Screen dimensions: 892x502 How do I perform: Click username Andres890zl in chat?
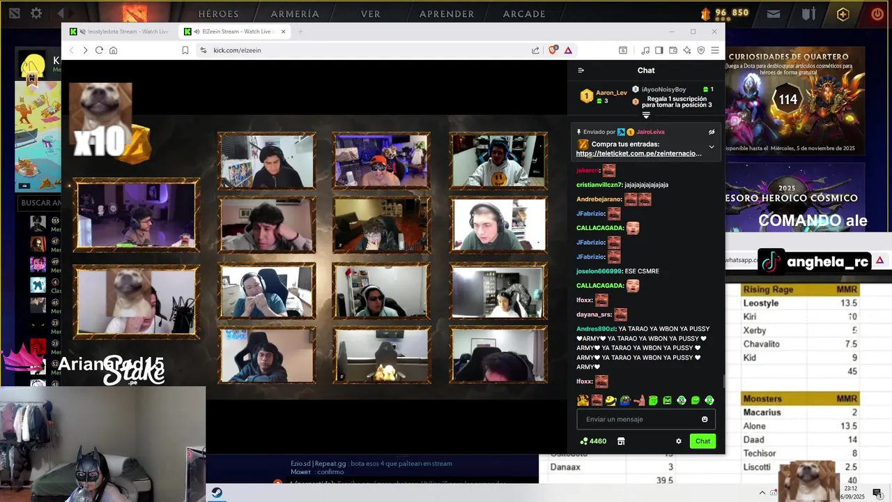[596, 329]
